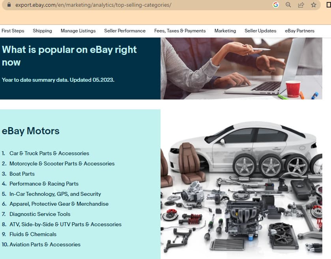The height and width of the screenshot is (259, 331).
Task: Click the URL in the address bar
Action: click(94, 5)
